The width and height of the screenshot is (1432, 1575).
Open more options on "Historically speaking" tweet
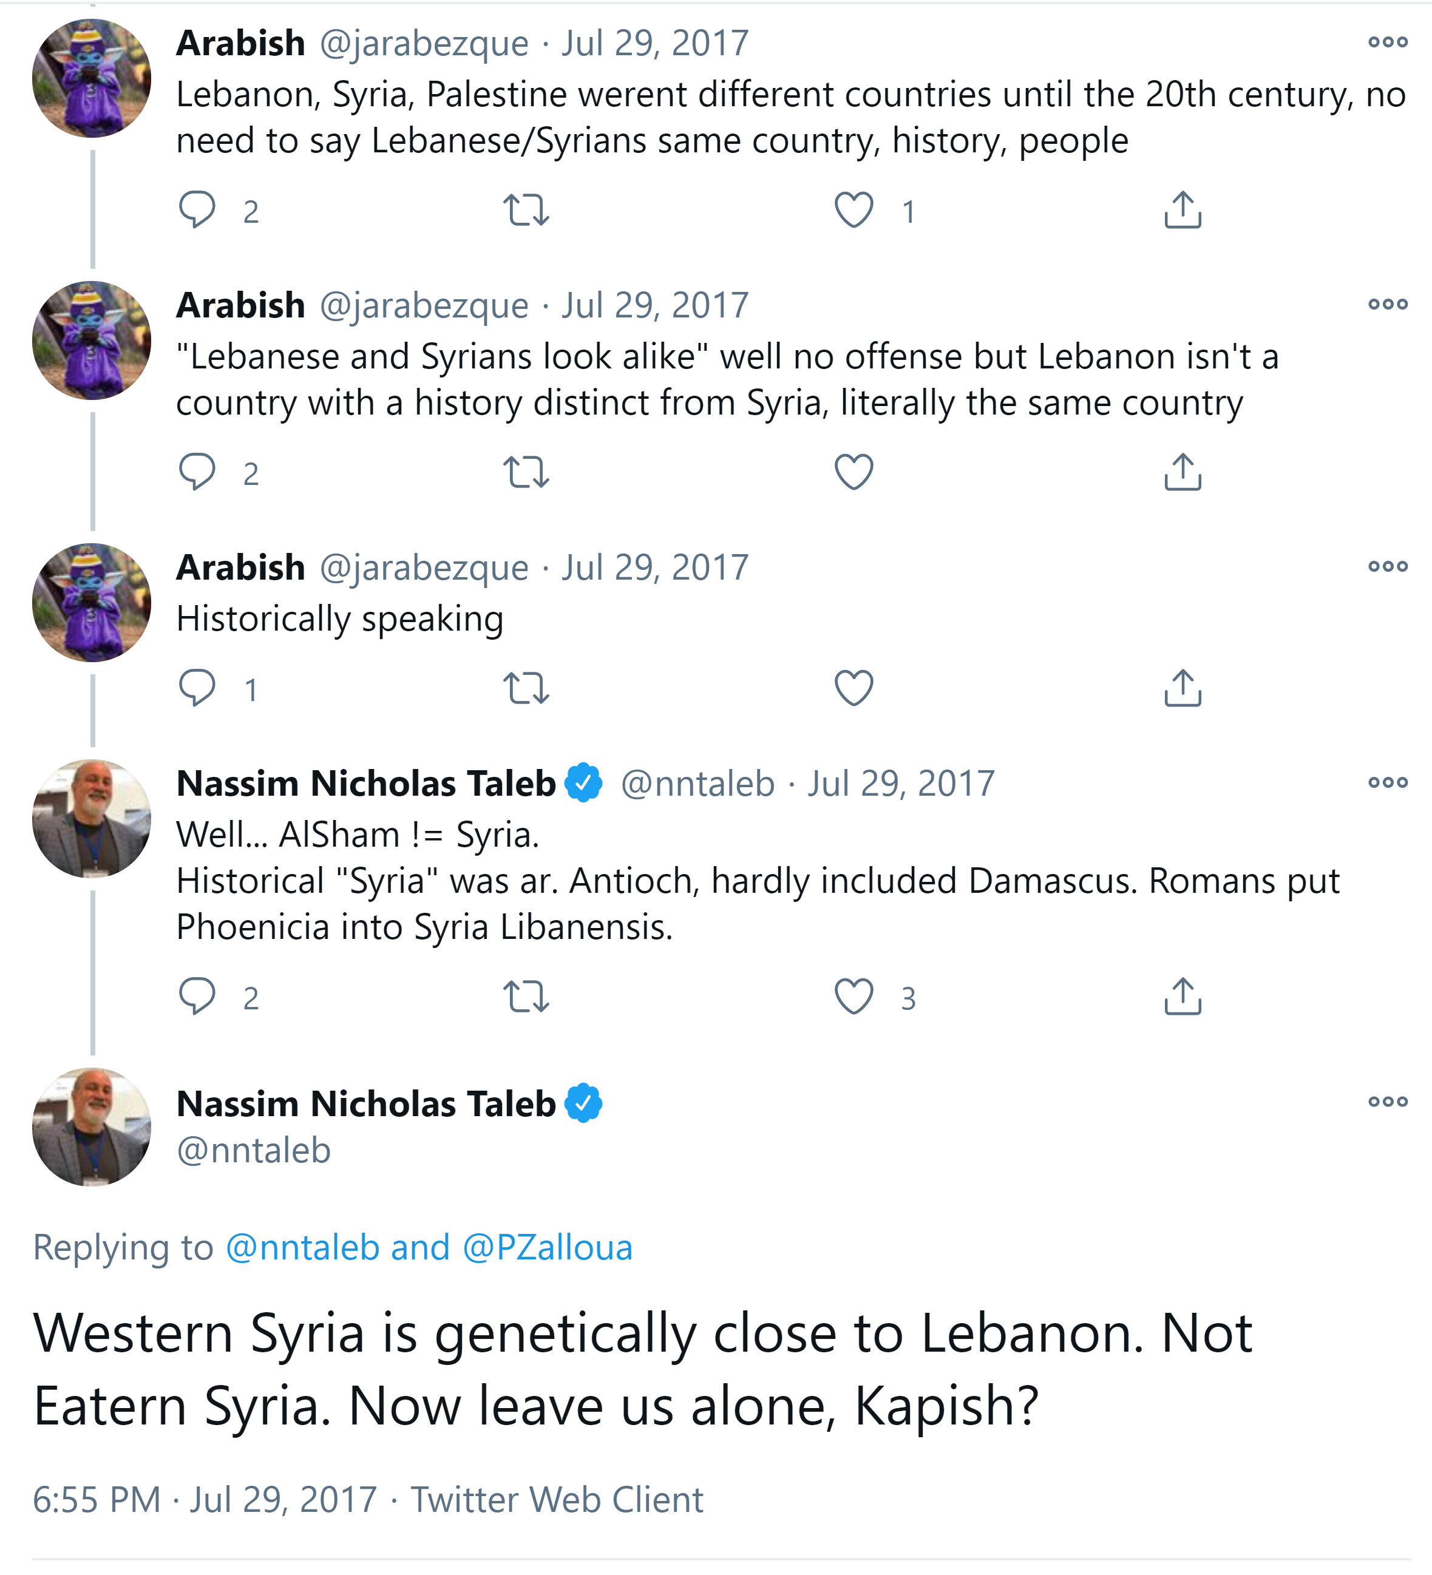1388,566
